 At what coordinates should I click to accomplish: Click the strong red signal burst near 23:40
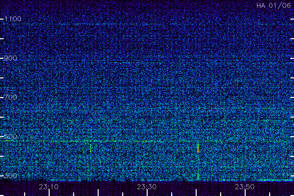(x=198, y=148)
